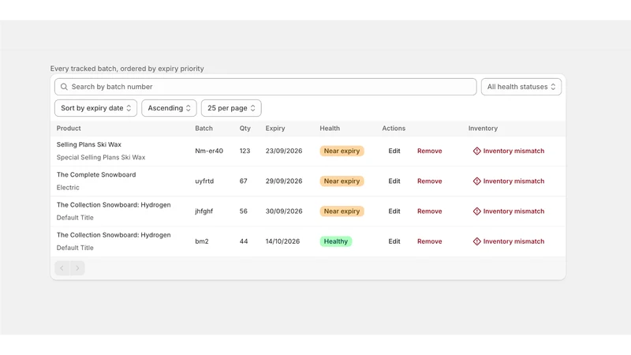Click expiry date 30/09/2026
Viewport: 631px width, 355px height.
[x=284, y=211]
